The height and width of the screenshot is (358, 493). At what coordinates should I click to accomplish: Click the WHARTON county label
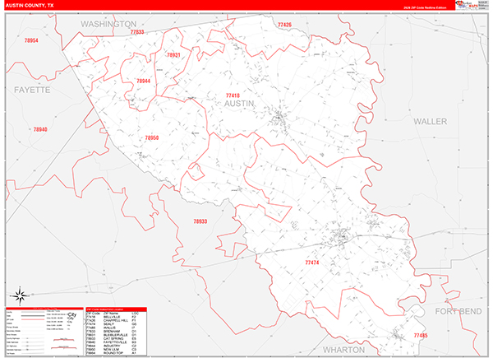pos(344,350)
